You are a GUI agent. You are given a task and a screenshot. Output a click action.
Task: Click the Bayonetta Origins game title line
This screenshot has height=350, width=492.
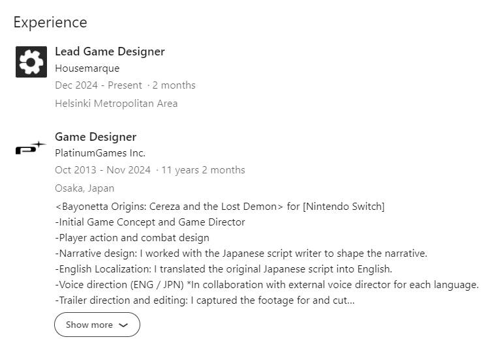pyautogui.click(x=220, y=207)
